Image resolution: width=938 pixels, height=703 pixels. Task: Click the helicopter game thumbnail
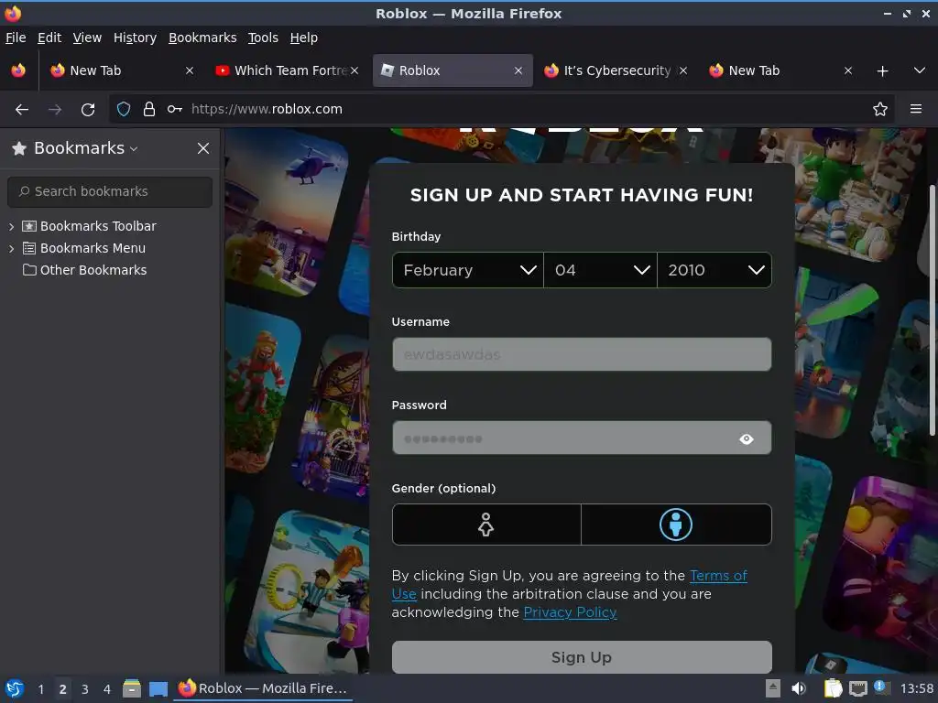(285, 211)
